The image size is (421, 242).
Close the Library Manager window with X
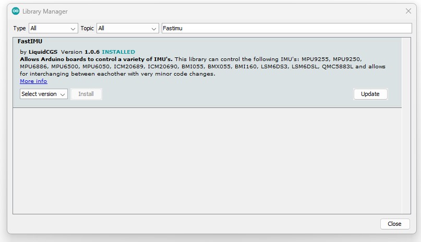(408, 11)
